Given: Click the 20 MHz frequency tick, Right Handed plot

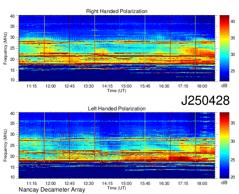Looking at the screenshot, I should click(13, 59).
